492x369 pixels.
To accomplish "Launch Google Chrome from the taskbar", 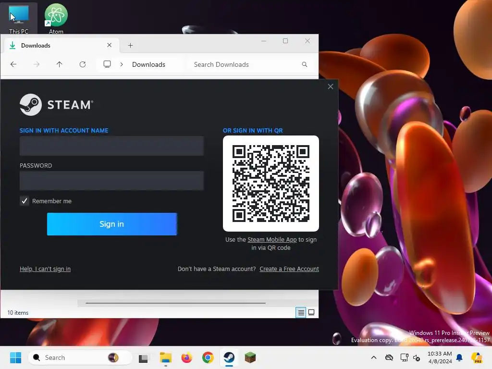I will click(x=208, y=357).
